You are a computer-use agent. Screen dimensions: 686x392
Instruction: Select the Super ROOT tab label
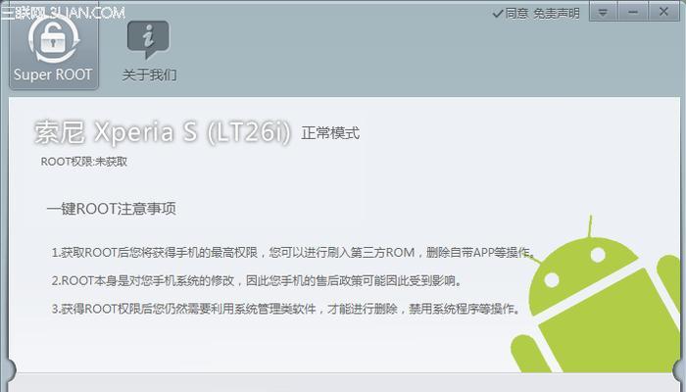point(53,74)
